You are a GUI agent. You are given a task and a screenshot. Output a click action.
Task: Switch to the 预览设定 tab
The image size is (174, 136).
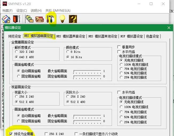click(x=14, y=36)
